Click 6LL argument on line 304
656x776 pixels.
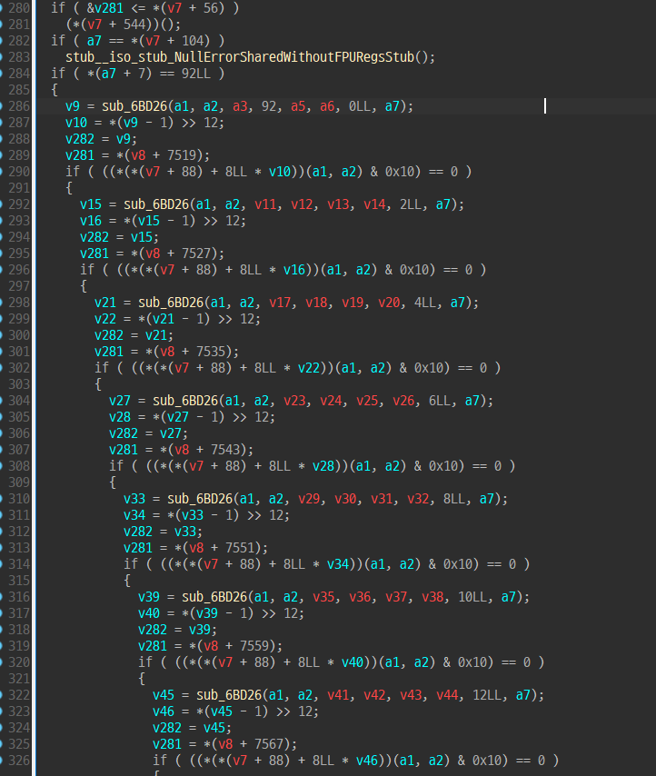440,400
